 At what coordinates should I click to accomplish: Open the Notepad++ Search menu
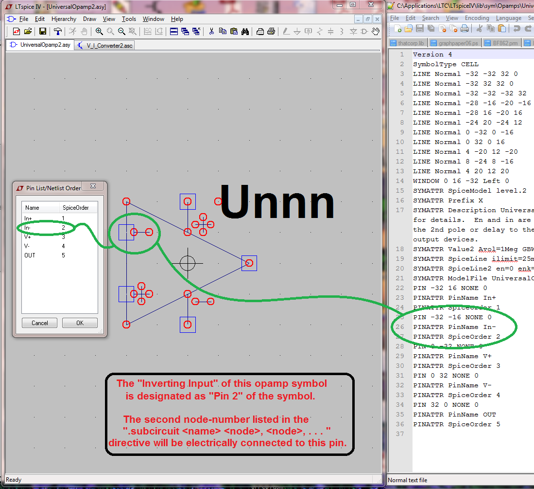click(431, 18)
